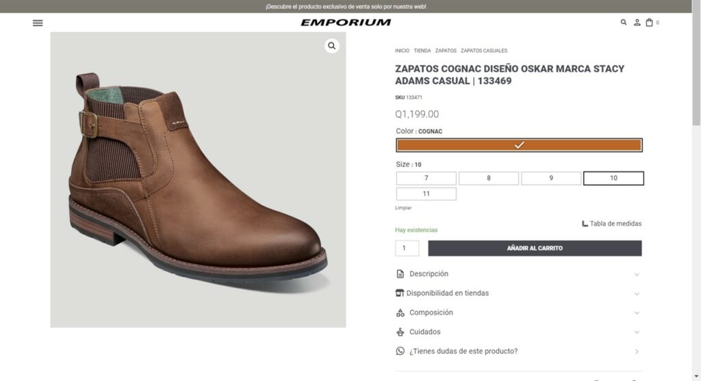Expand Disponibilidad en tiendas section
Viewport: 701px width, 381px height.
[x=518, y=293]
